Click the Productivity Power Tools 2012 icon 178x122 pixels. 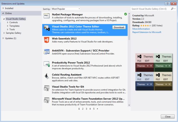[47, 64]
